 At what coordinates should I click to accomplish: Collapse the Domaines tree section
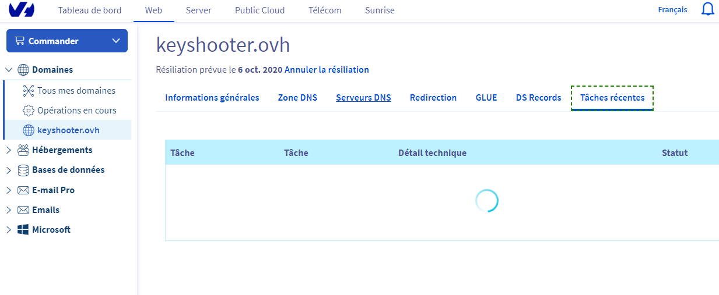(x=9, y=70)
